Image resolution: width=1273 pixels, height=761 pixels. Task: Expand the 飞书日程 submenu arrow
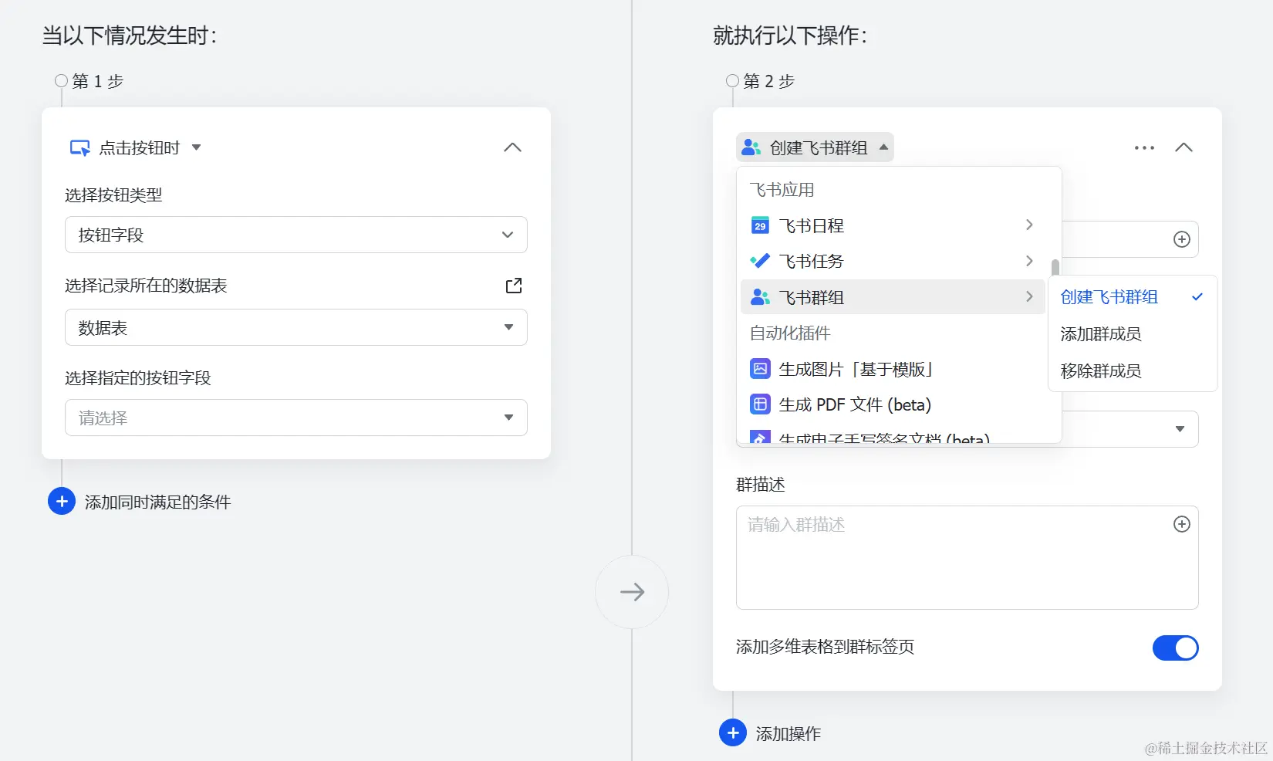pos(1029,225)
